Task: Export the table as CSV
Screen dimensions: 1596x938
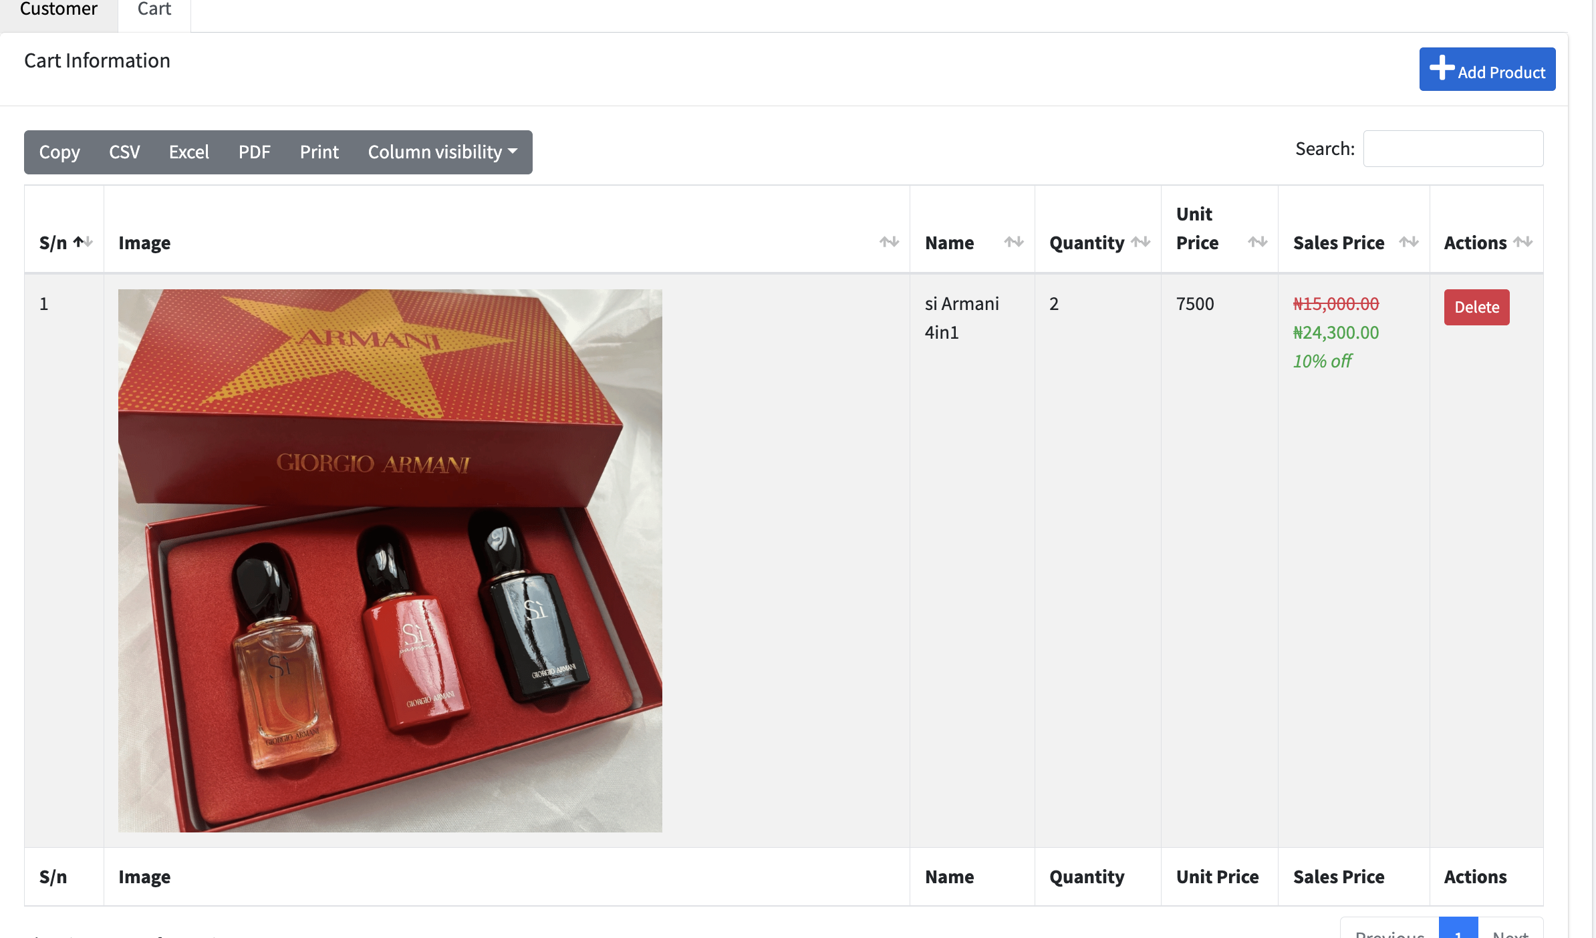Action: pos(124,152)
